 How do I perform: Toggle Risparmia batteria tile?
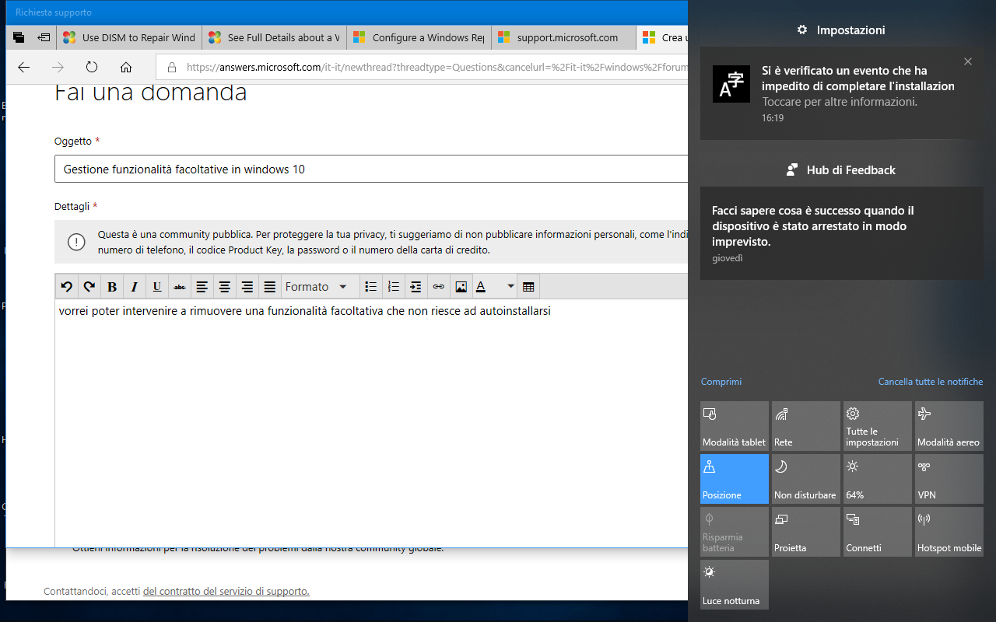point(735,532)
